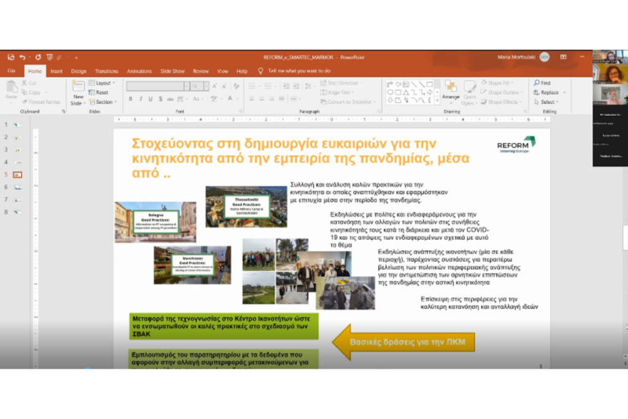Click the yellow arrow 'Βασικές δράσεις για την ΠΚΜ'
Screen dimensions: 628x419
coord(404,342)
